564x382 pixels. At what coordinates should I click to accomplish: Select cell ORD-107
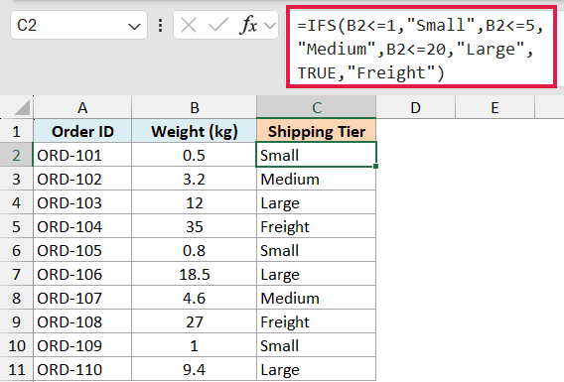(x=82, y=298)
